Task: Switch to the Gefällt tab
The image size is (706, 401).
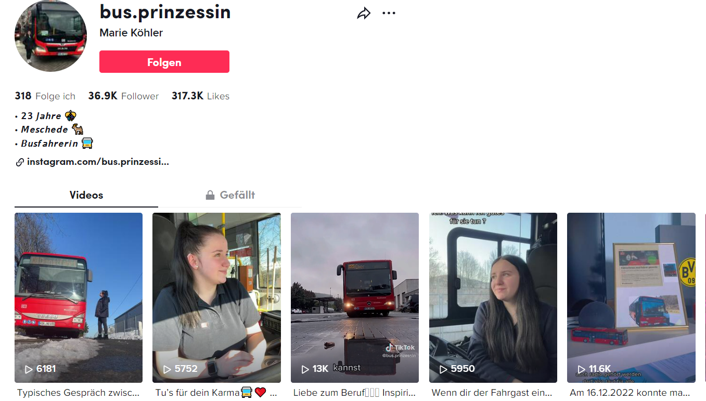Action: tap(230, 195)
